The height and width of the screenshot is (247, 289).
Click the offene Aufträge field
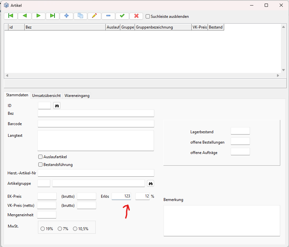[240, 152]
